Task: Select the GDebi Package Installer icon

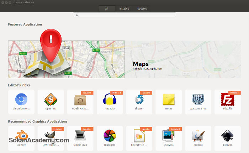Action: (x=80, y=100)
